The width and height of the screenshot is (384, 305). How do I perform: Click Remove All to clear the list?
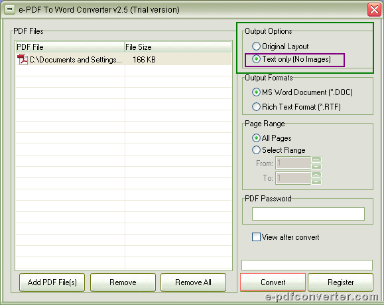[x=193, y=282]
